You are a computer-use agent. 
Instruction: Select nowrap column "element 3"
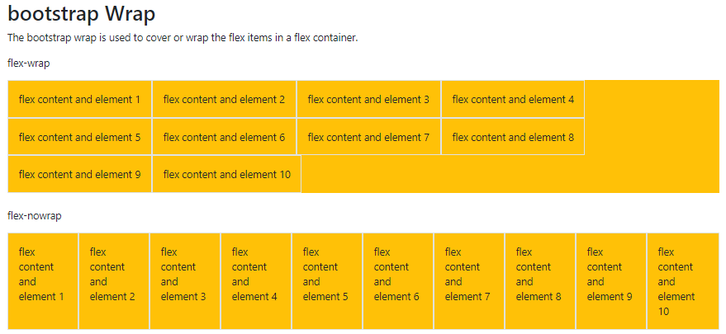point(184,281)
